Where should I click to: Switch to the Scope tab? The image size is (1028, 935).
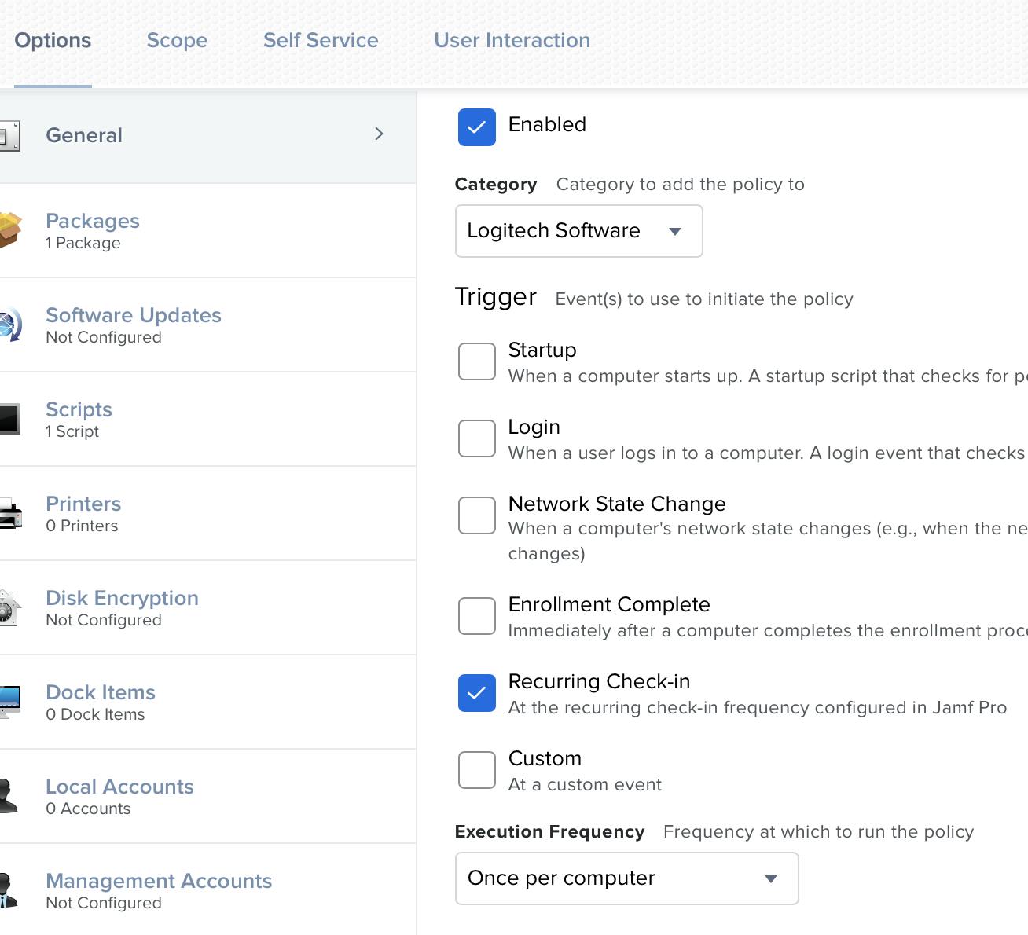(x=177, y=41)
